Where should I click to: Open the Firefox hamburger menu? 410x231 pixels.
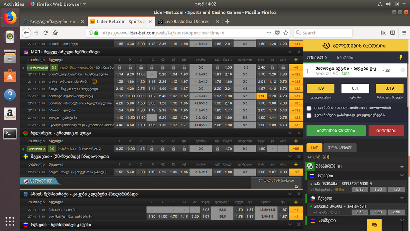tap(404, 33)
